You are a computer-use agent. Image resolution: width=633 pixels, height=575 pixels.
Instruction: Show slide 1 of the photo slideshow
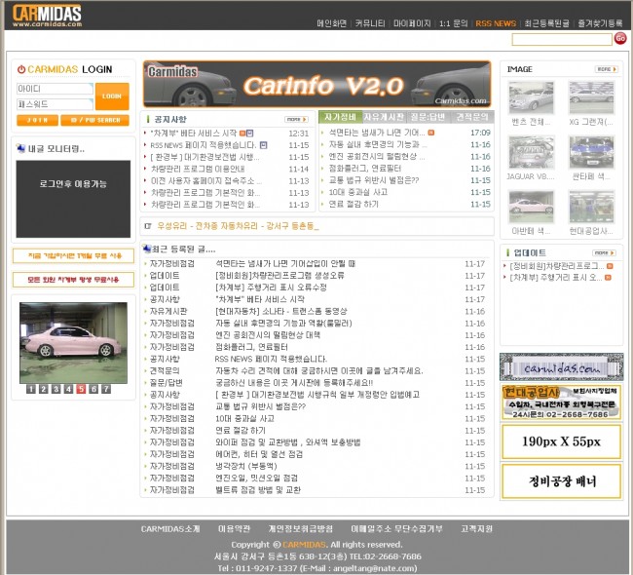[x=31, y=389]
